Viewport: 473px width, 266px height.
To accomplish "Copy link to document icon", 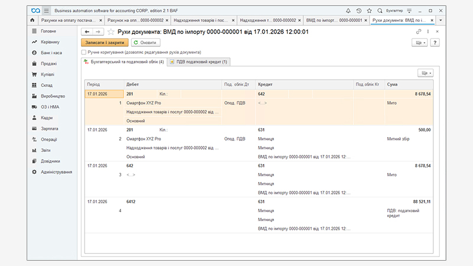I will pos(419,31).
